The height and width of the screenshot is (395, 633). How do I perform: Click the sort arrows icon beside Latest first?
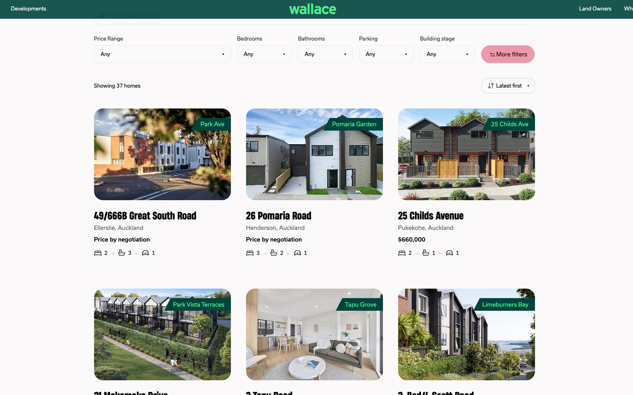coord(491,86)
